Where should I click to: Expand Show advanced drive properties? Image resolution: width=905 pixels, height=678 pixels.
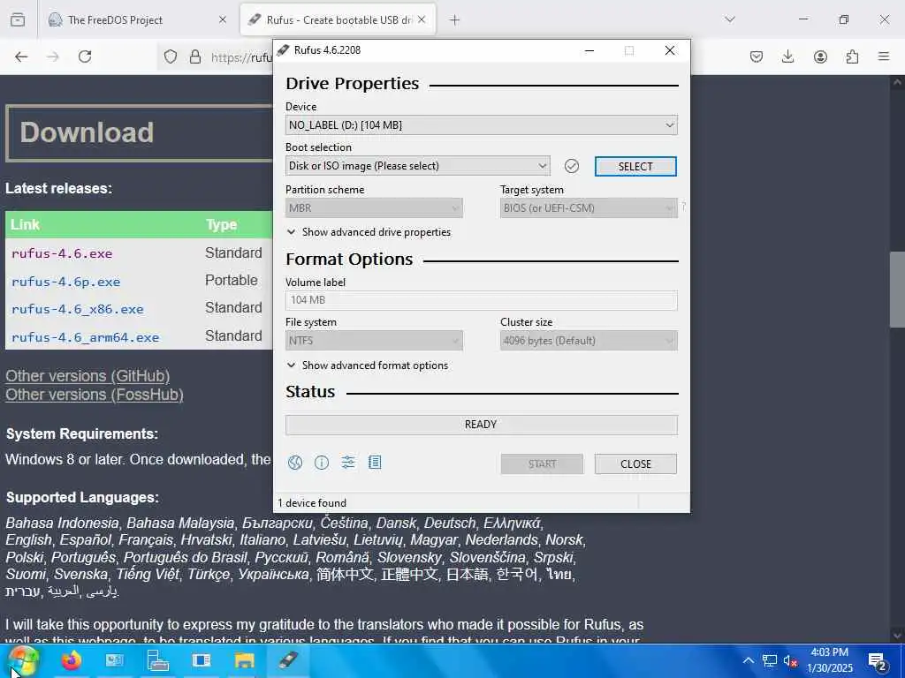[369, 232]
